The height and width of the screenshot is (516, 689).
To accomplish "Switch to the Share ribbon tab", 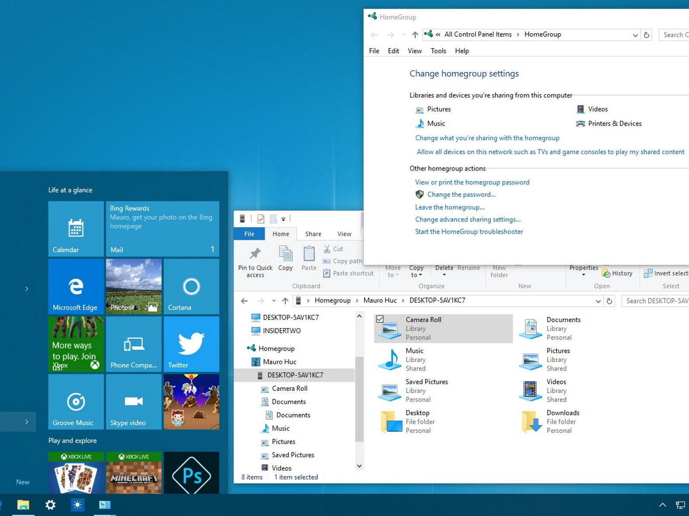I will [x=313, y=234].
